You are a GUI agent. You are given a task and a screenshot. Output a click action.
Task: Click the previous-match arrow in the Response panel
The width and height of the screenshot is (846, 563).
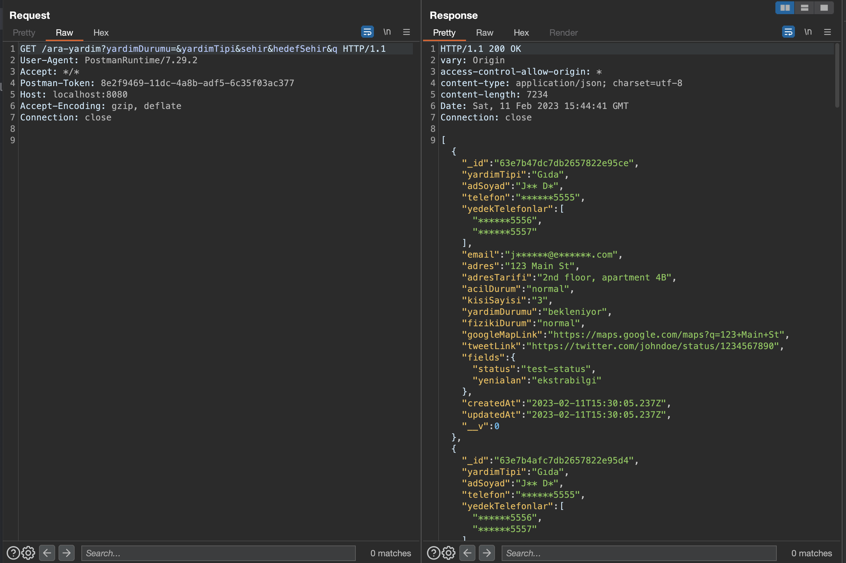click(467, 553)
